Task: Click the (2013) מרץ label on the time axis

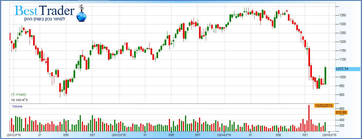Action: coord(120,135)
